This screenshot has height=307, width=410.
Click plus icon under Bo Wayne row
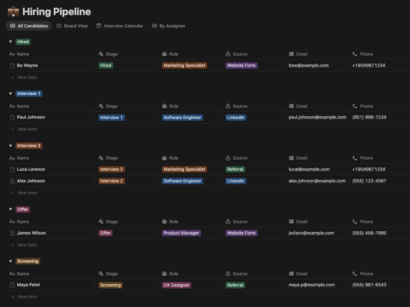(13, 77)
